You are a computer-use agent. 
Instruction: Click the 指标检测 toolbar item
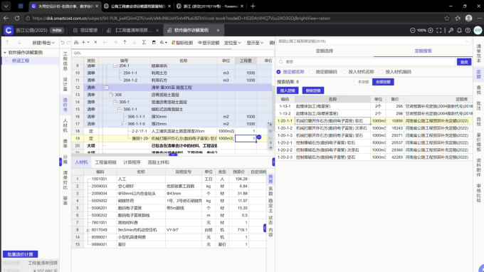[182, 43]
